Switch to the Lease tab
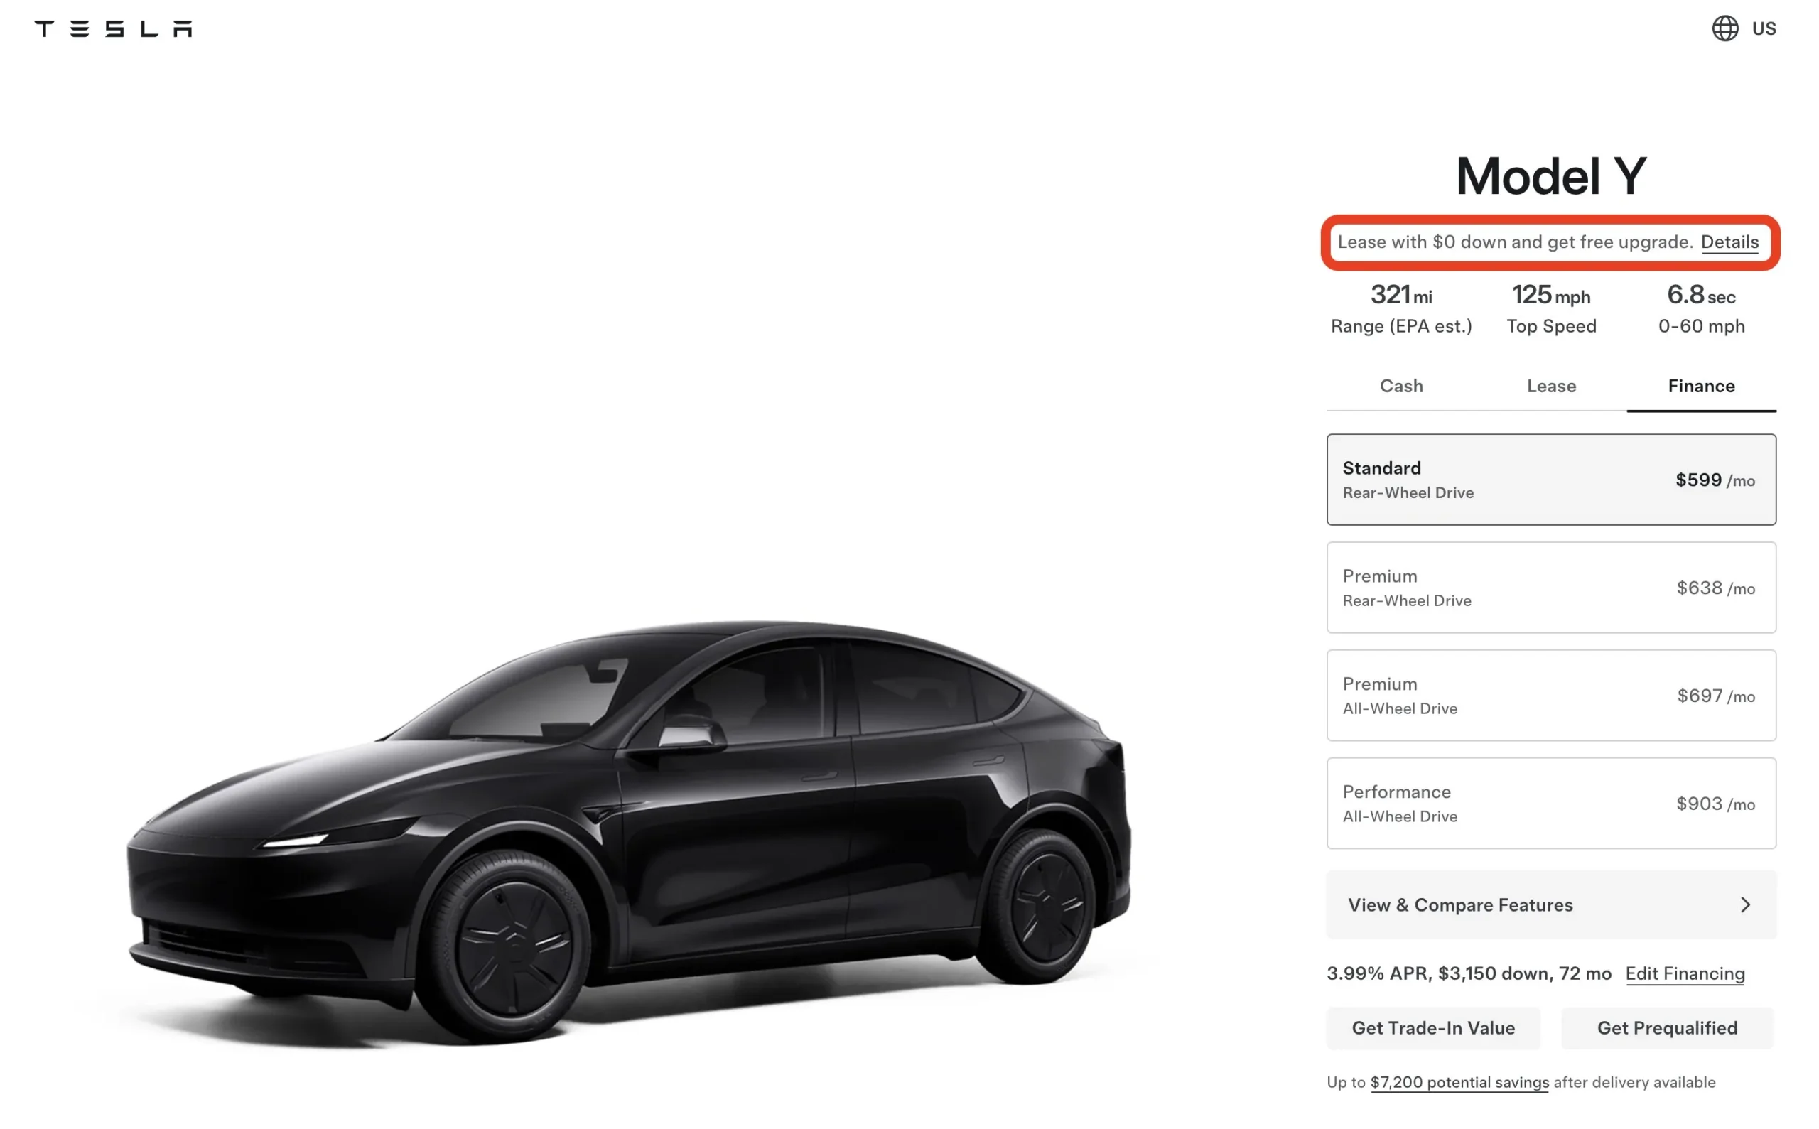This screenshot has height=1129, width=1819. [1551, 386]
